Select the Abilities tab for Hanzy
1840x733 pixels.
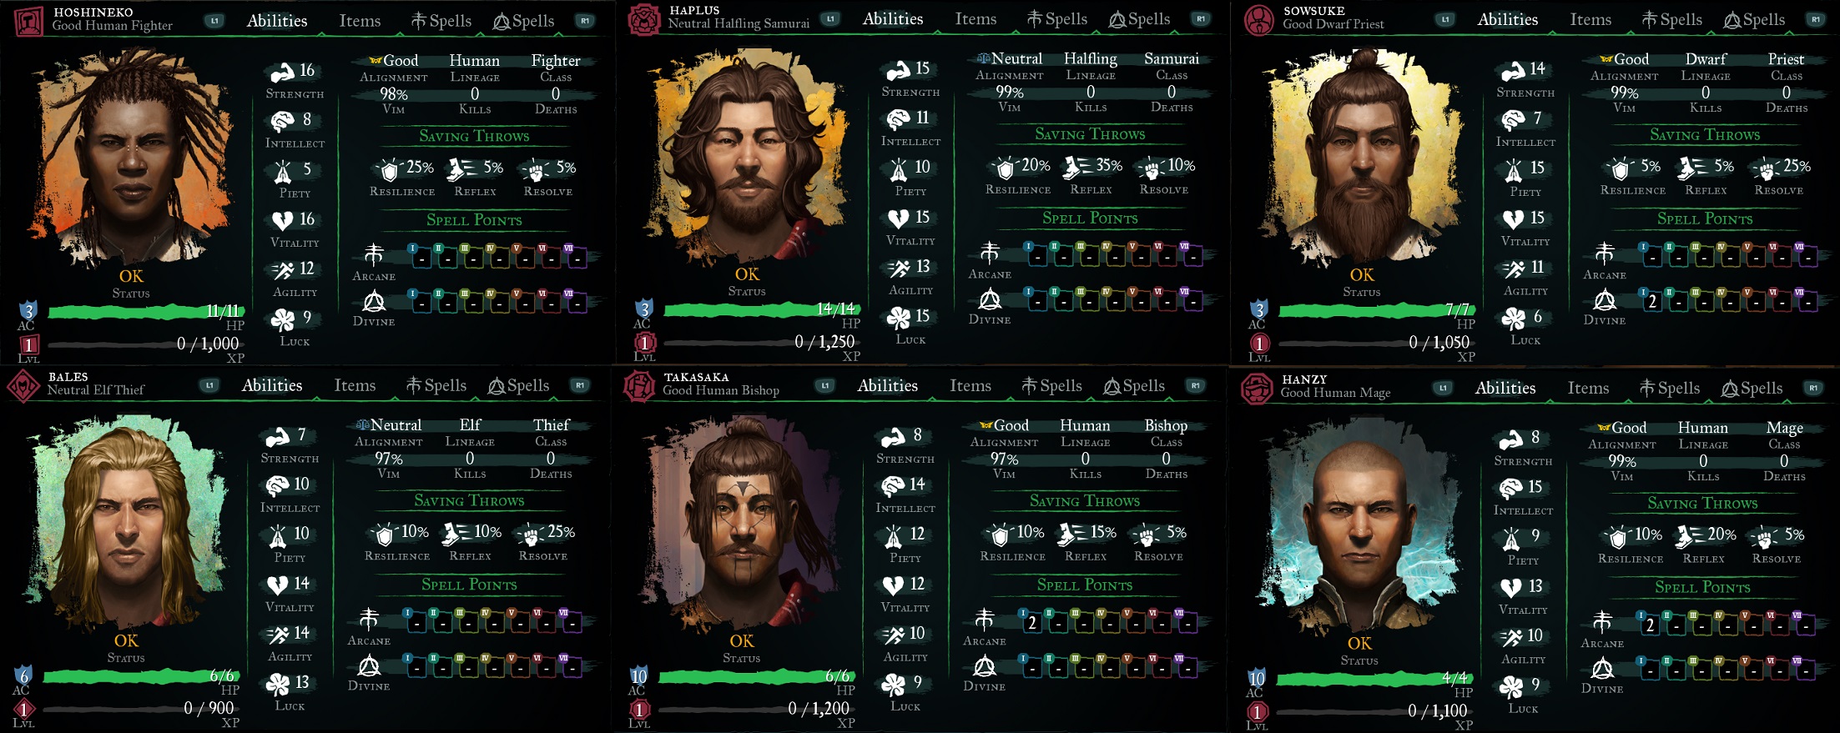click(1505, 388)
